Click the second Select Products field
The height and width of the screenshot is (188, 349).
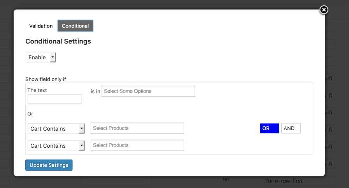click(137, 145)
